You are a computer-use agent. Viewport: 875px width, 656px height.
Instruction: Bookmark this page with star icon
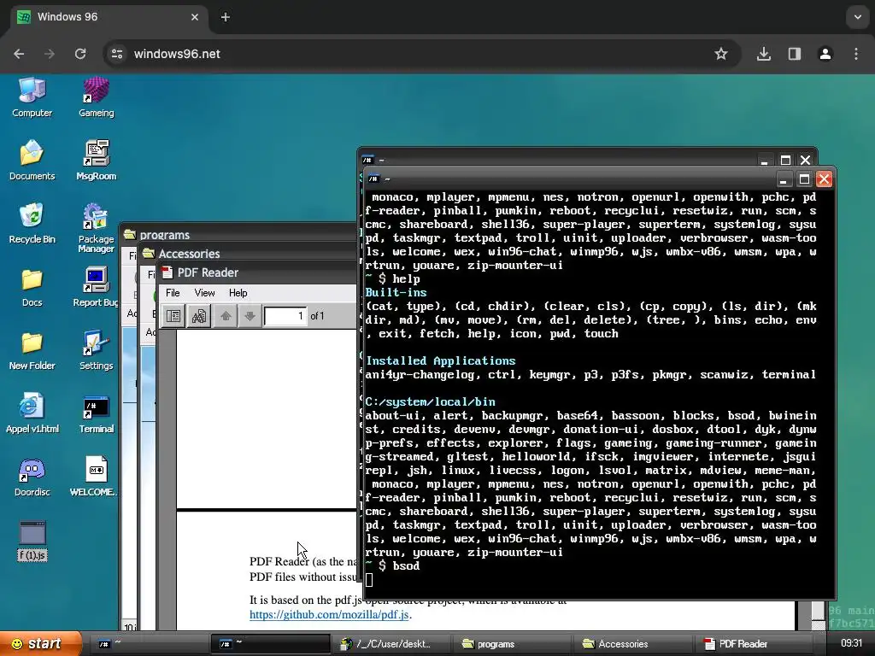(x=721, y=54)
